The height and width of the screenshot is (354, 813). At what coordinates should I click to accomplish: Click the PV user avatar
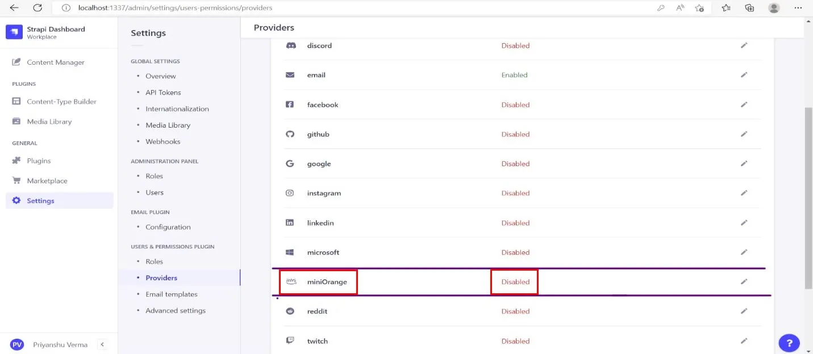pyautogui.click(x=17, y=344)
